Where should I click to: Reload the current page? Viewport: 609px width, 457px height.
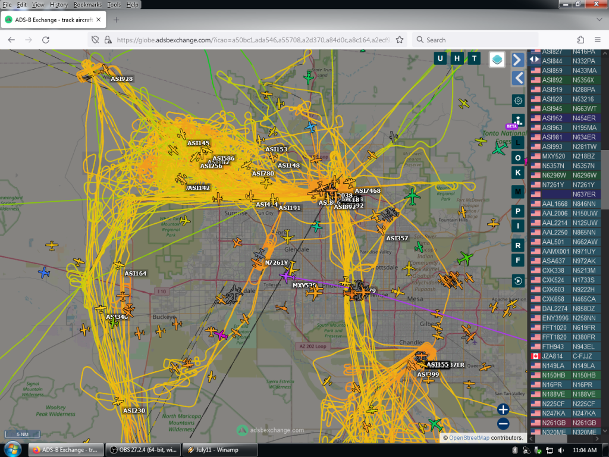tap(45, 40)
